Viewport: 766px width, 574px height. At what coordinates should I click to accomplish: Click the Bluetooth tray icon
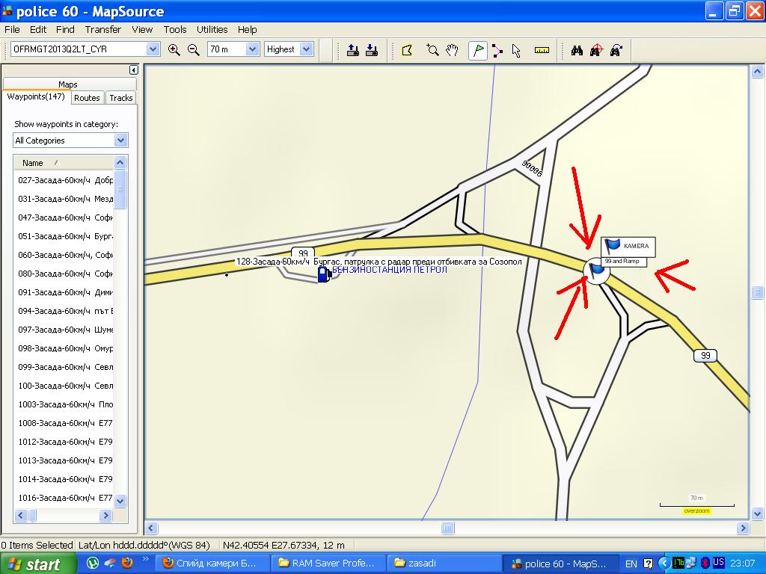(705, 564)
